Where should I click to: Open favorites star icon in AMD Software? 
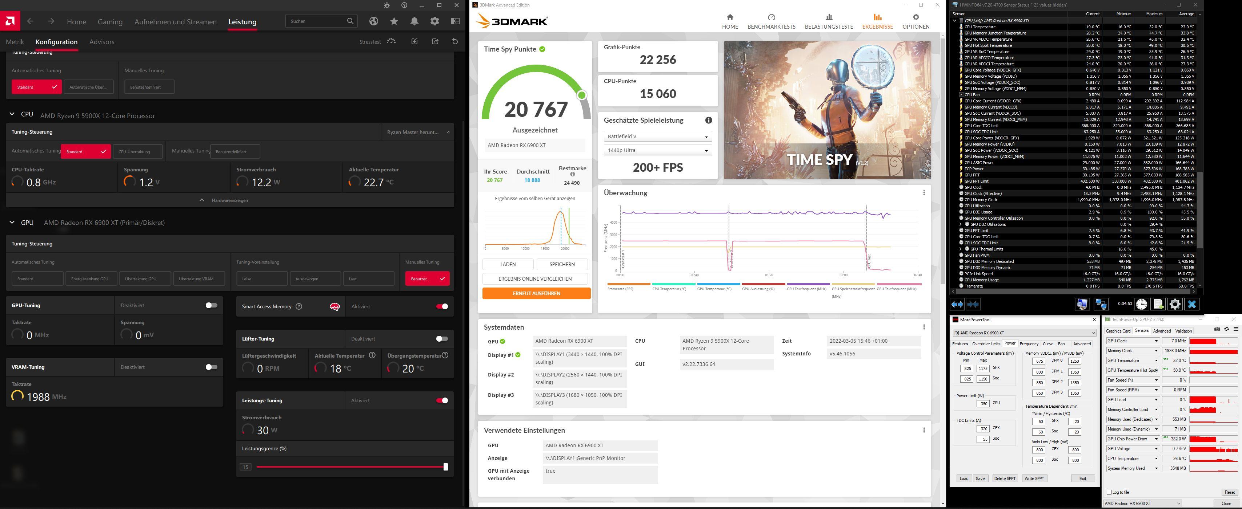tap(394, 21)
